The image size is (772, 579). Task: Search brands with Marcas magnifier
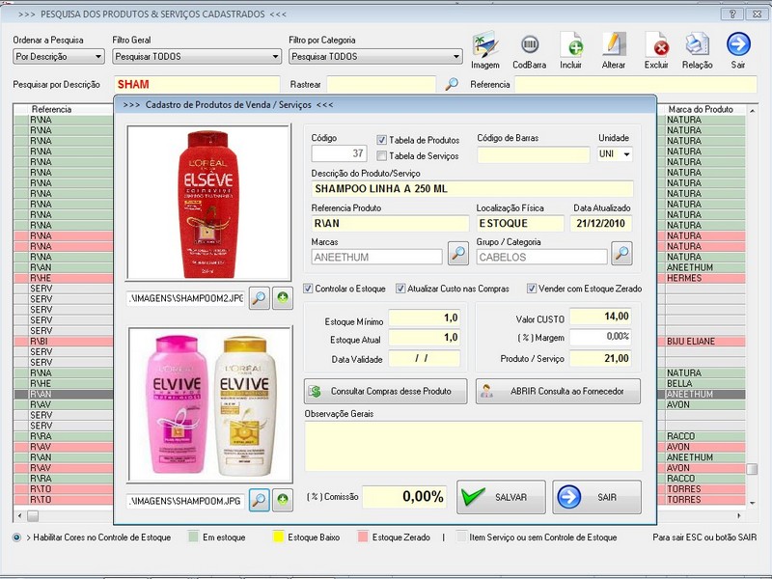coord(457,253)
